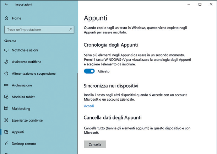Click the Sincronizza nei dispositivi heading
The width and height of the screenshot is (217, 154).
tap(111, 86)
